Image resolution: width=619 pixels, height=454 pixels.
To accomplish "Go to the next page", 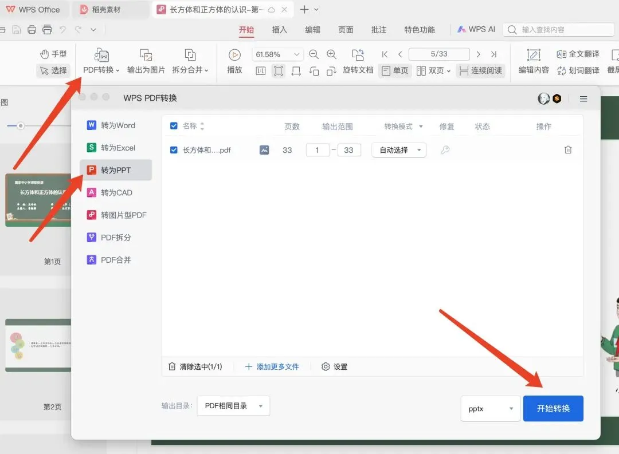I will pos(478,54).
